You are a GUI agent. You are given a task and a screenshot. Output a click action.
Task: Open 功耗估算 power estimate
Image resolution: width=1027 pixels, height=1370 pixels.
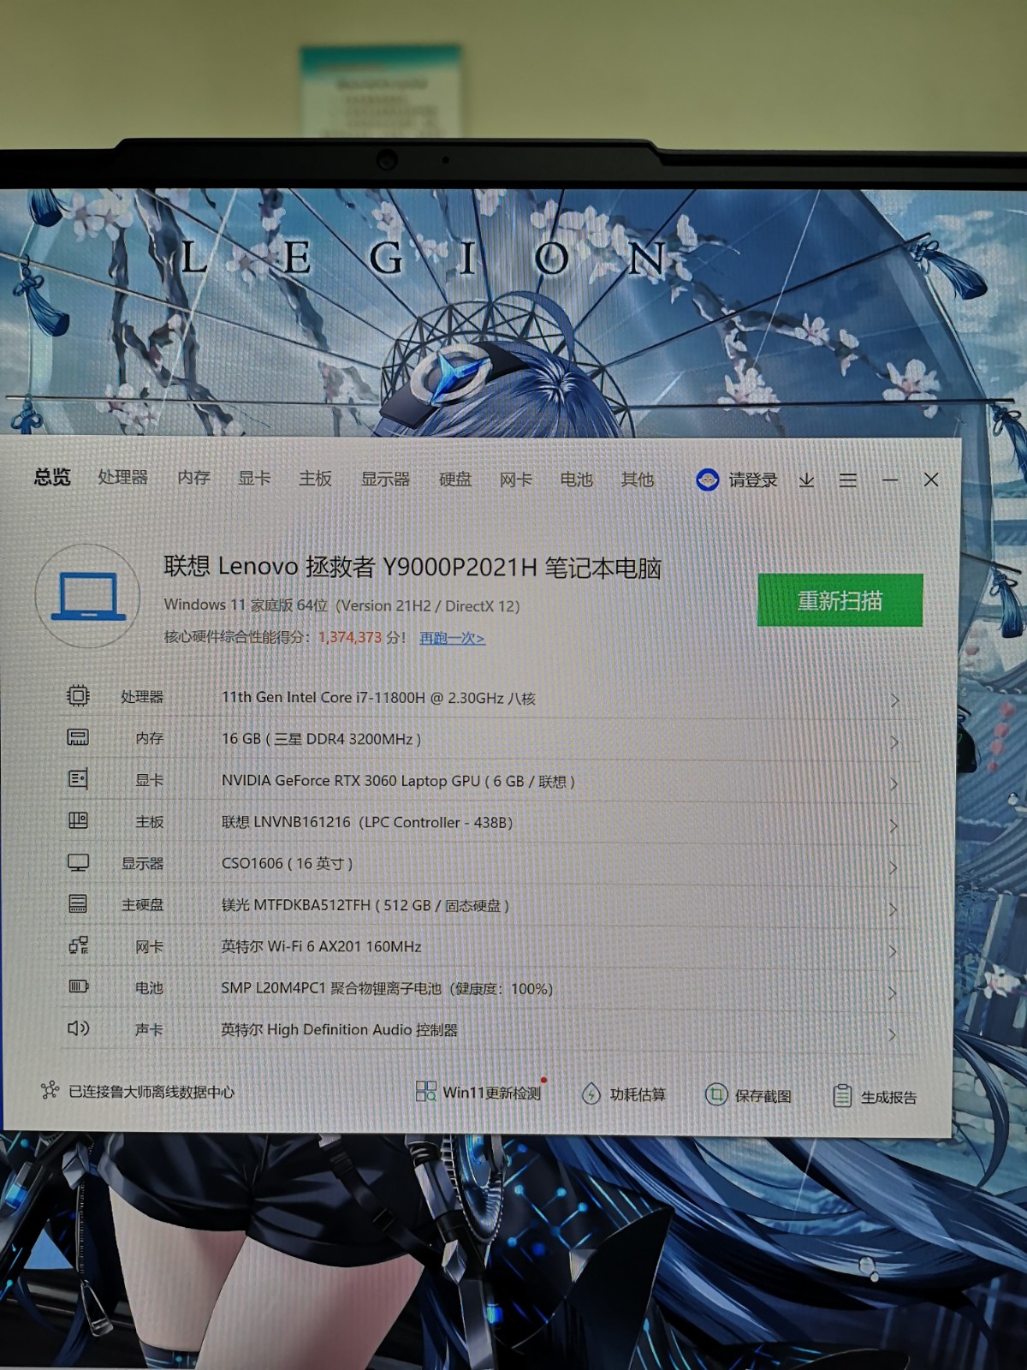click(x=637, y=1094)
